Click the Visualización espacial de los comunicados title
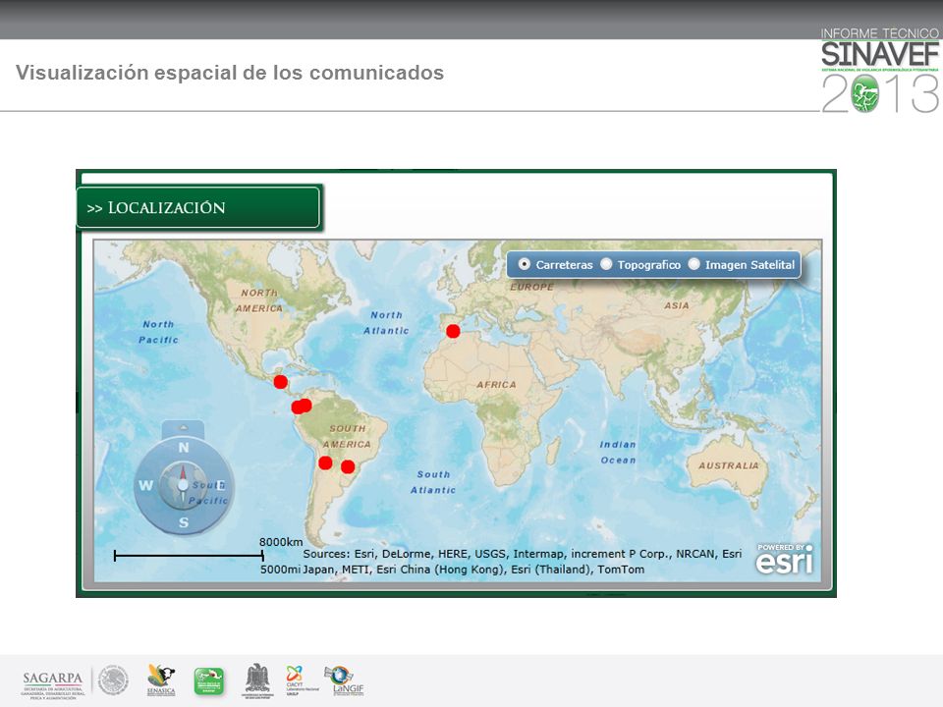This screenshot has height=707, width=943. click(x=230, y=73)
